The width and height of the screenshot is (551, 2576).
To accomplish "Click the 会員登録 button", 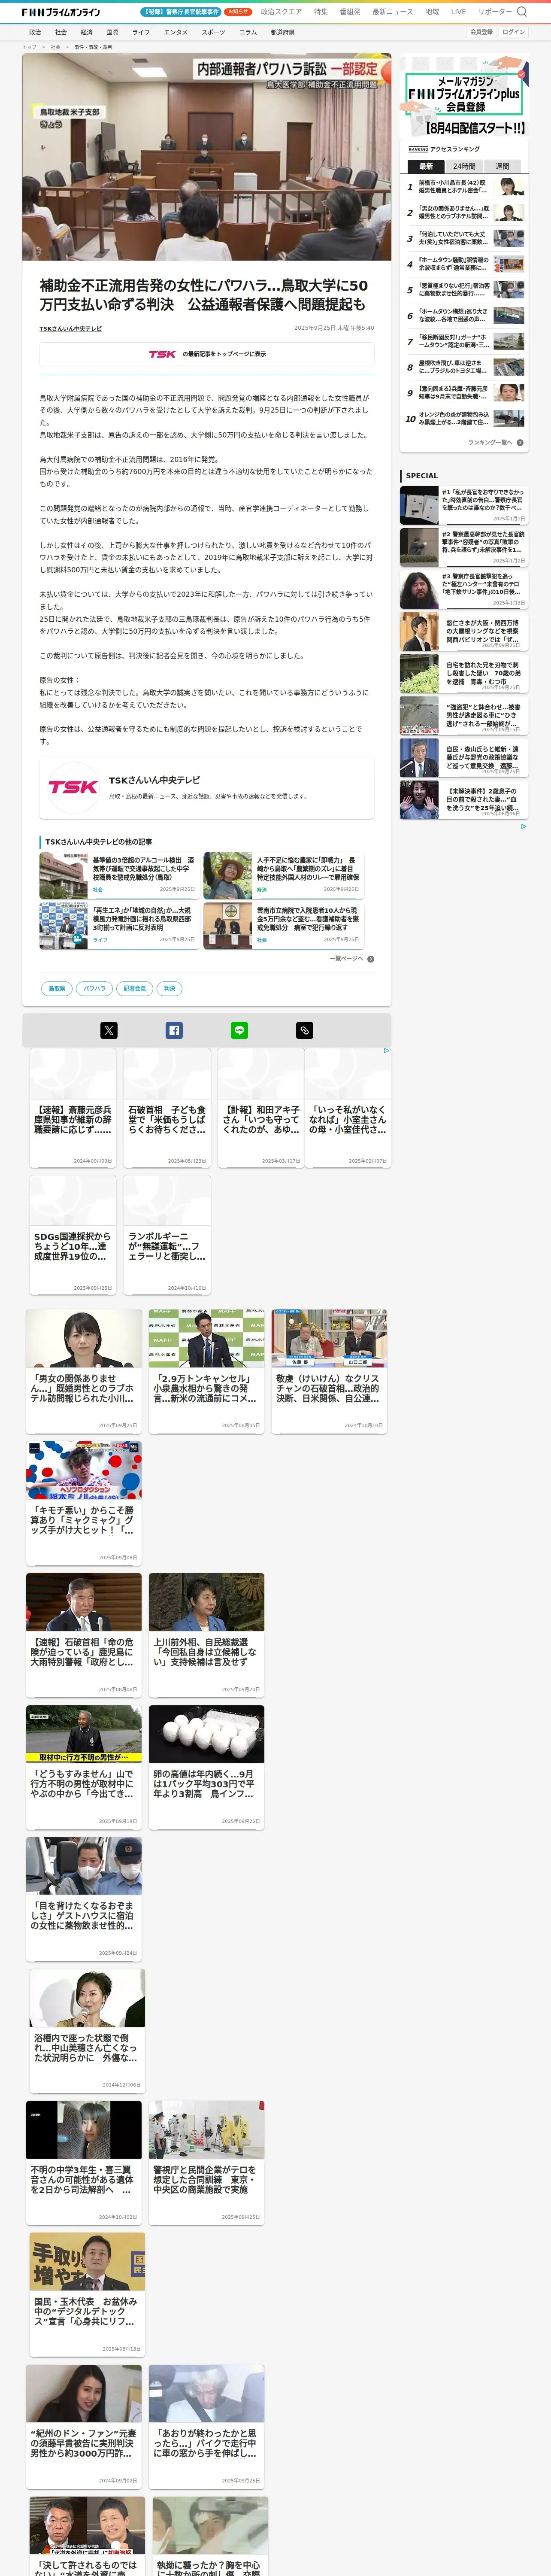I will [481, 32].
